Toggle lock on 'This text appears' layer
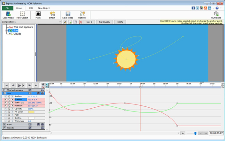 (x=42, y=90)
